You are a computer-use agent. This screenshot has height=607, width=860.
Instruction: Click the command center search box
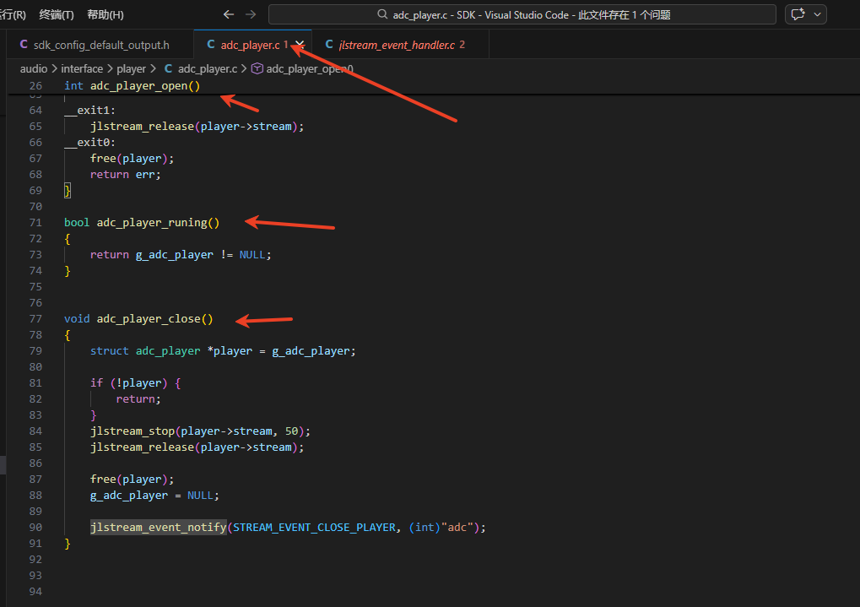[x=522, y=14]
